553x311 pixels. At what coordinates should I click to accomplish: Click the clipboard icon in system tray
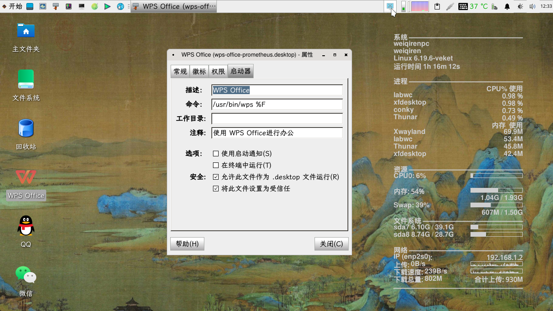437,6
